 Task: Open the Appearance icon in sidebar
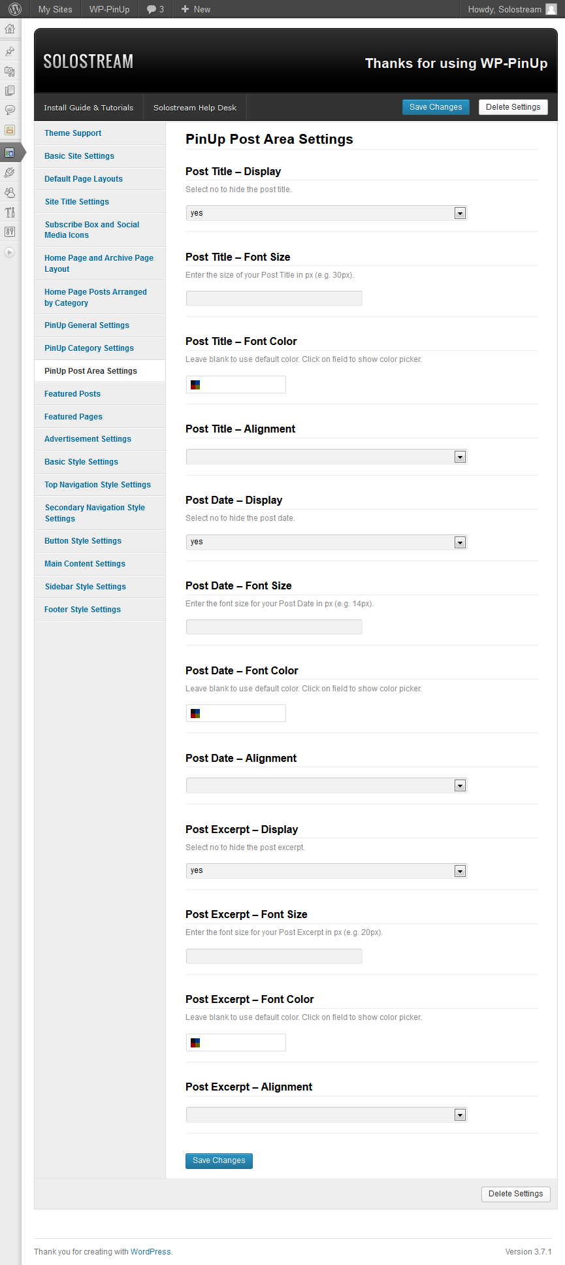(x=10, y=153)
